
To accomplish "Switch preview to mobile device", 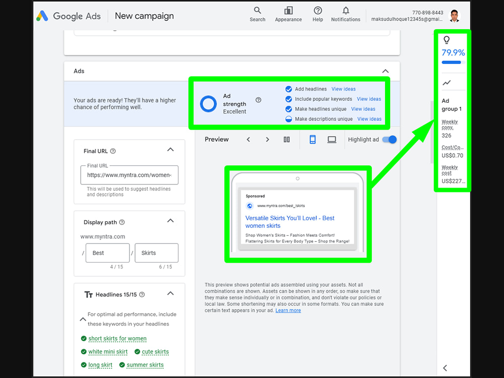I will coord(312,140).
